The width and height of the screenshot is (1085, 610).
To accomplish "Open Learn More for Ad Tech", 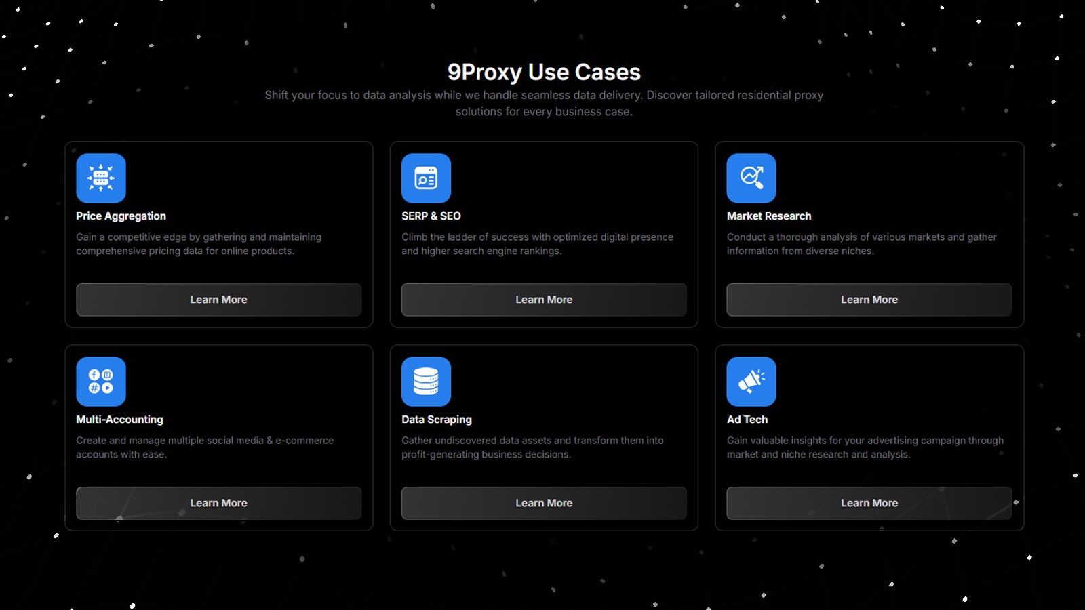I will tap(869, 503).
